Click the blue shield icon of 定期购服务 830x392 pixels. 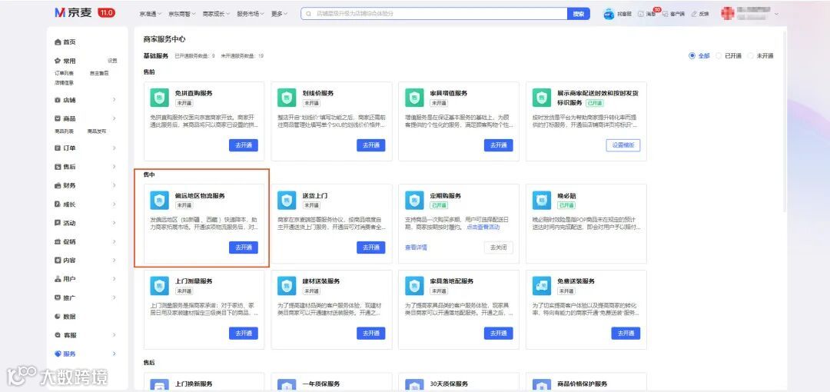click(x=414, y=201)
